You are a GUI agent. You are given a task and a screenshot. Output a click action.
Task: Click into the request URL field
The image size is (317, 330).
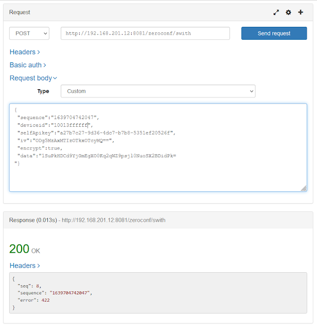click(x=145, y=34)
